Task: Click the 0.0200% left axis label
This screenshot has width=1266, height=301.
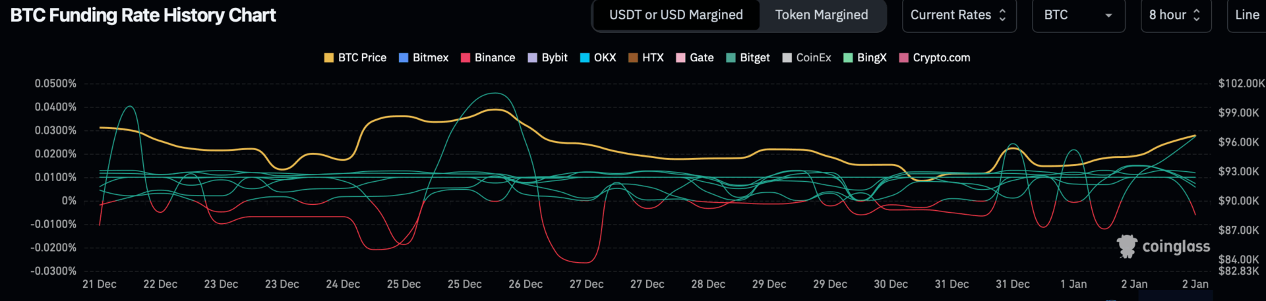Action: click(x=55, y=153)
